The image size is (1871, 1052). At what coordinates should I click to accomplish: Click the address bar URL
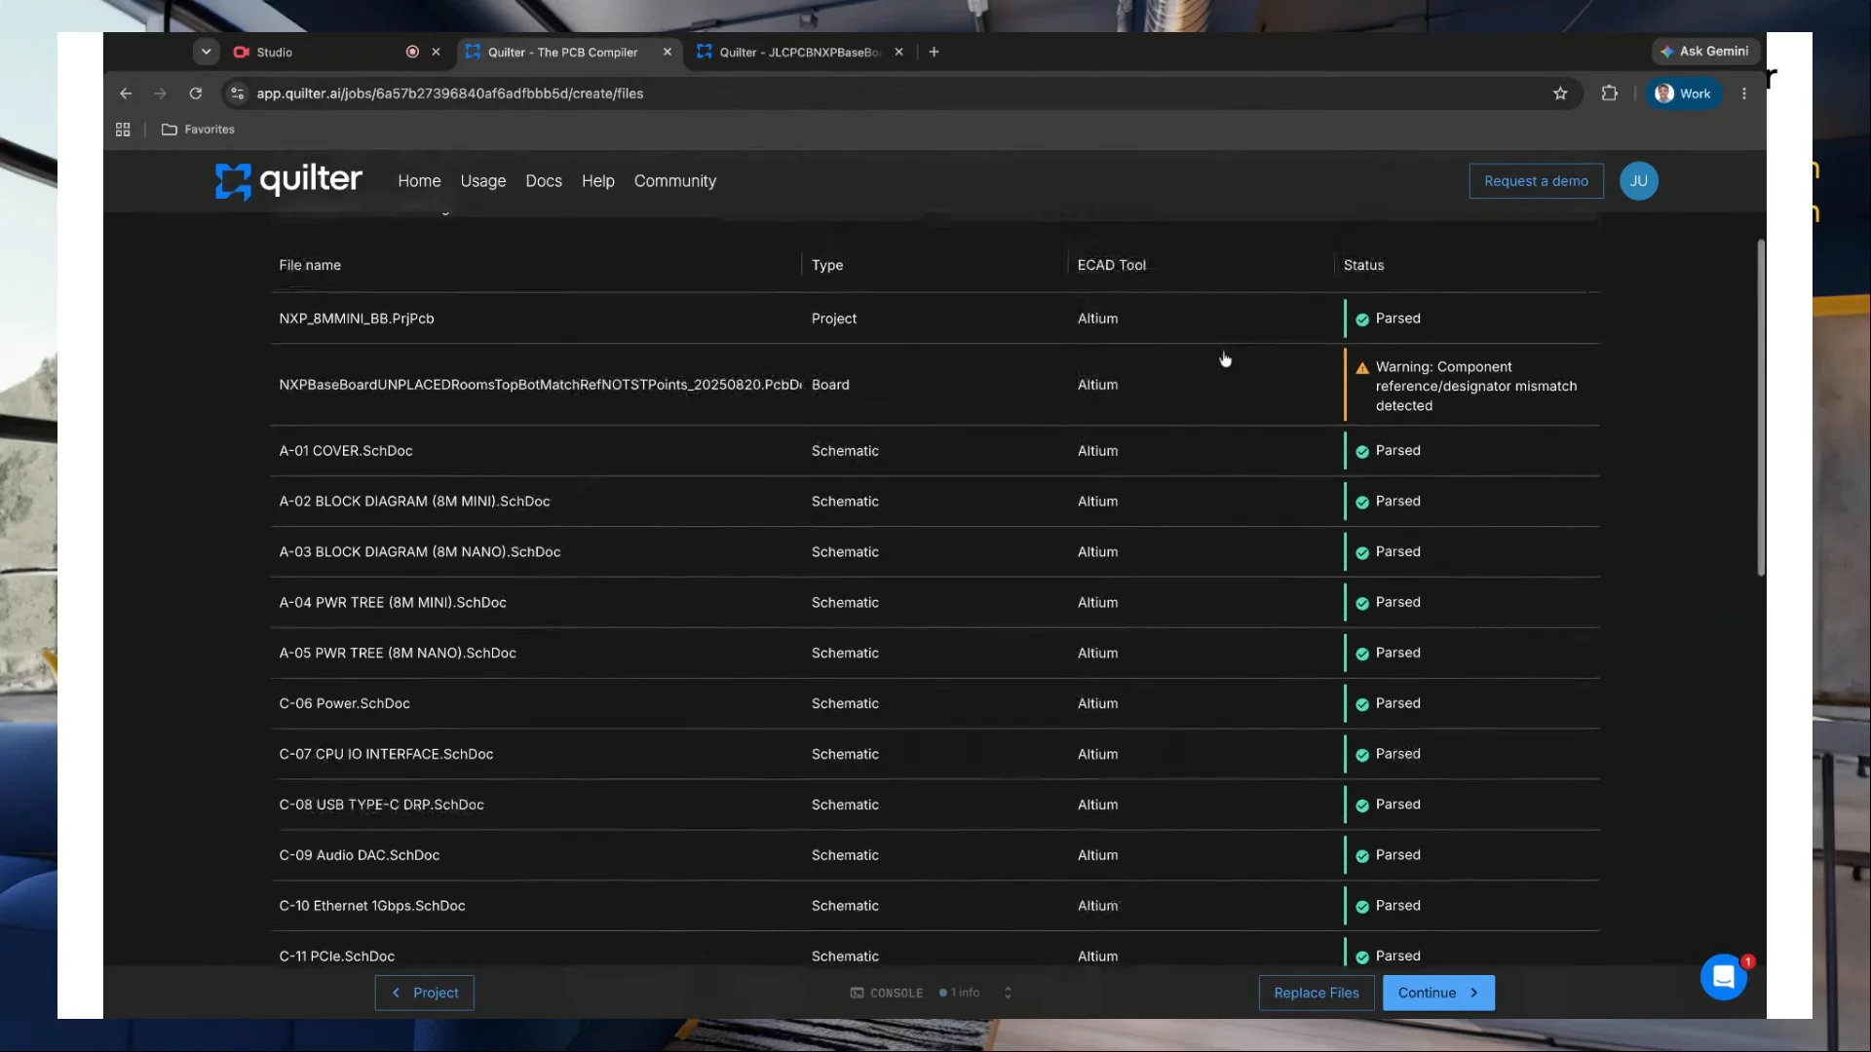tap(449, 94)
